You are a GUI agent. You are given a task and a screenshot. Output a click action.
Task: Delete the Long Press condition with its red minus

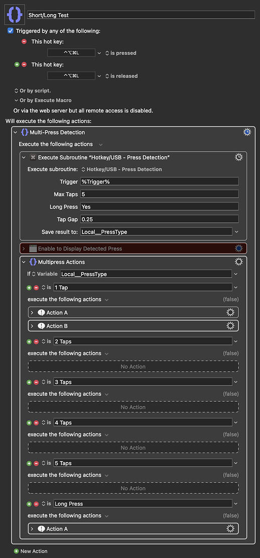36,504
